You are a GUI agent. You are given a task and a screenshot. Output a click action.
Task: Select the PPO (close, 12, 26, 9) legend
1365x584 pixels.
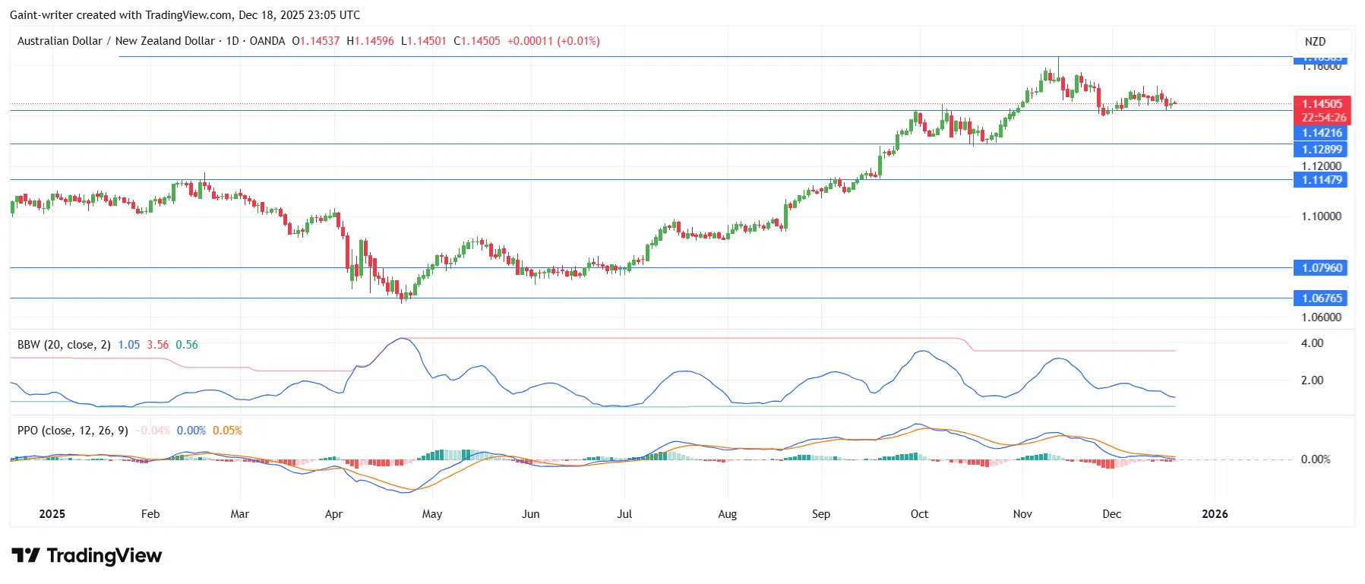click(x=72, y=431)
